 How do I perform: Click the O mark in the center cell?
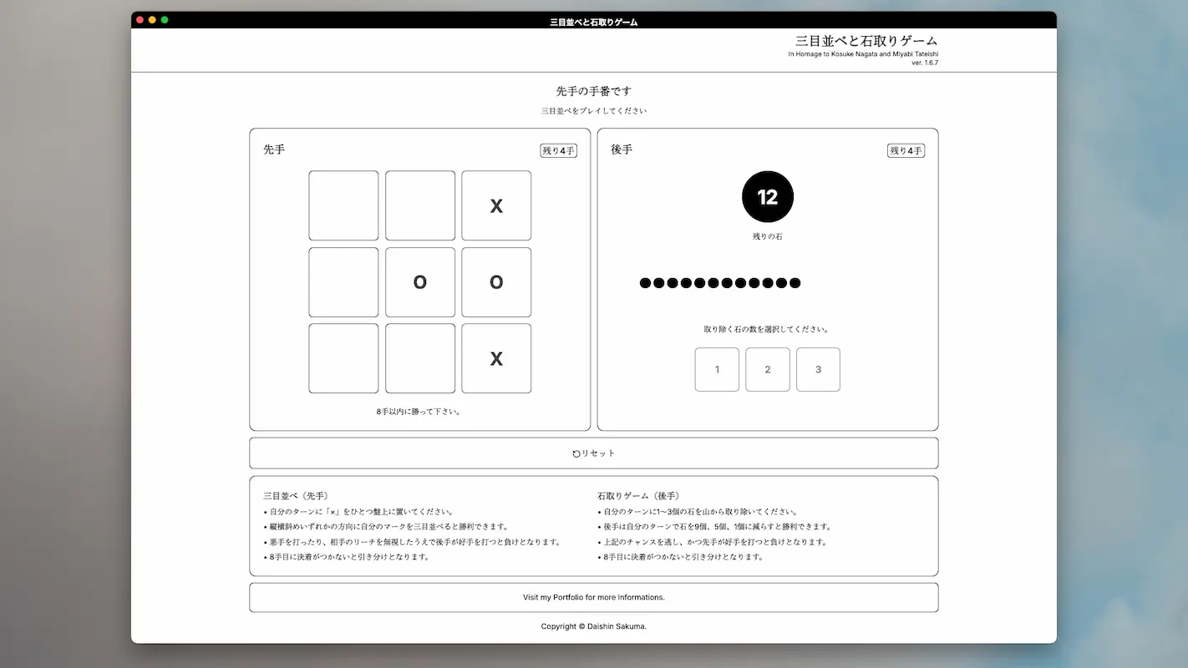coord(420,282)
